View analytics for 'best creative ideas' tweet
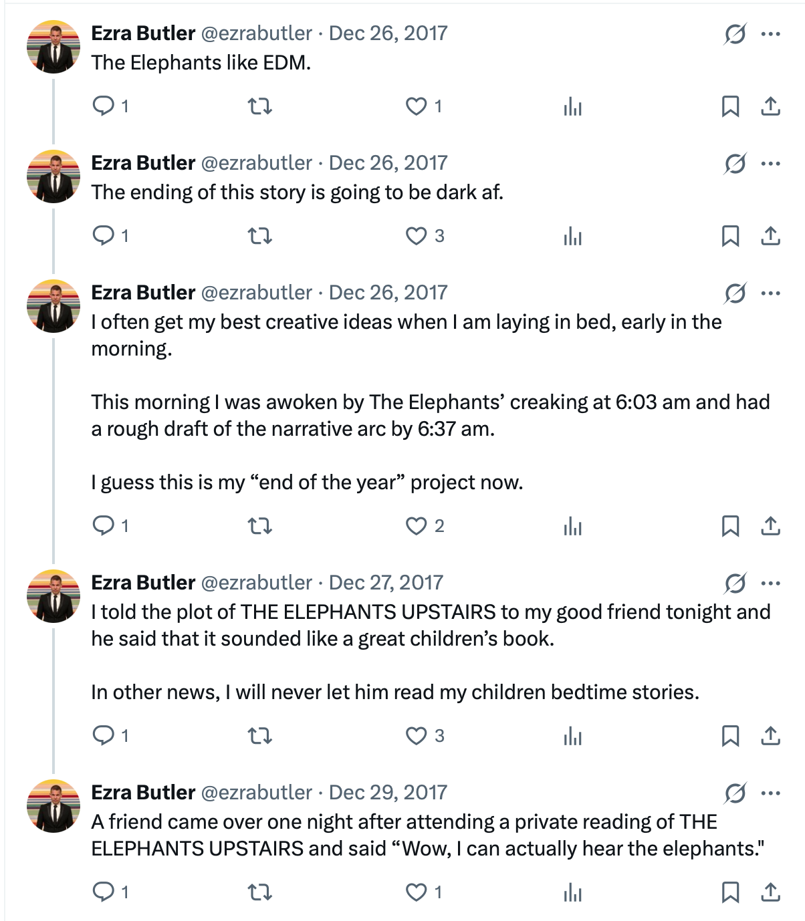The height and width of the screenshot is (921, 805). [573, 526]
